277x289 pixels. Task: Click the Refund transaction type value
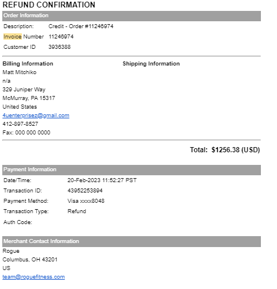pos(76,211)
